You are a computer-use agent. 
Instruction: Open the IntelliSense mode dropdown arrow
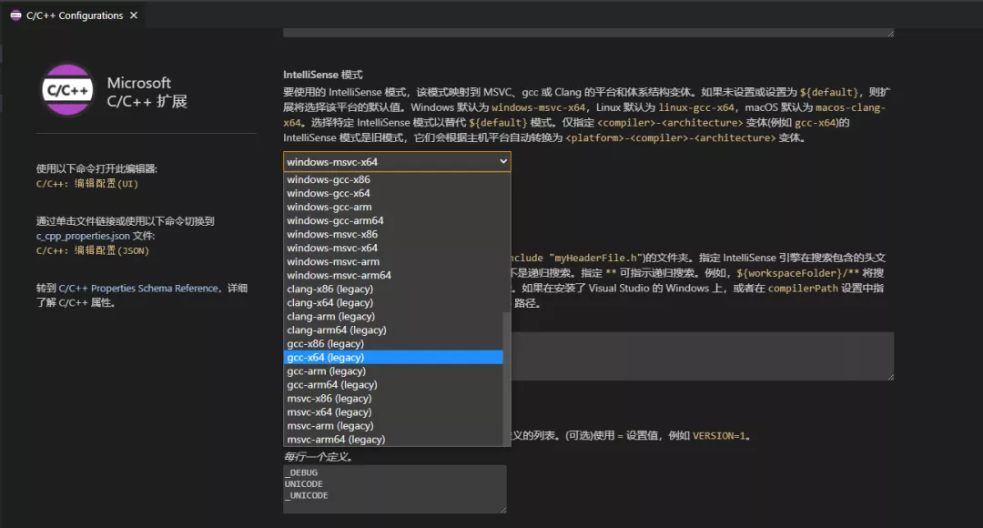pyautogui.click(x=502, y=161)
